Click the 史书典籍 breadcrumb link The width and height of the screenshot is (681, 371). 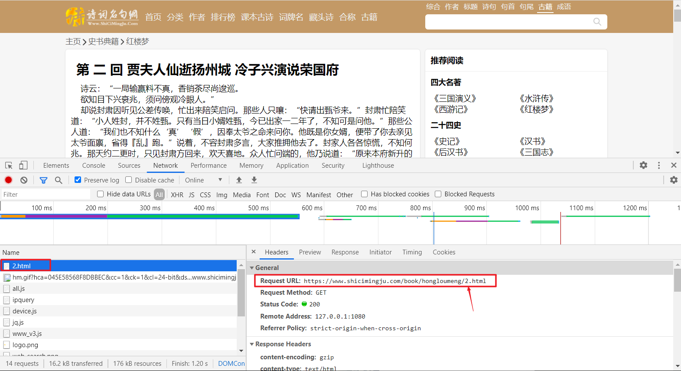tap(103, 41)
